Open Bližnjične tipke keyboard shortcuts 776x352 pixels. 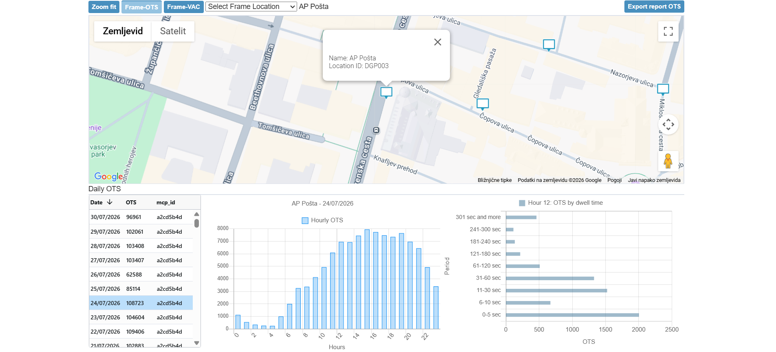point(495,180)
